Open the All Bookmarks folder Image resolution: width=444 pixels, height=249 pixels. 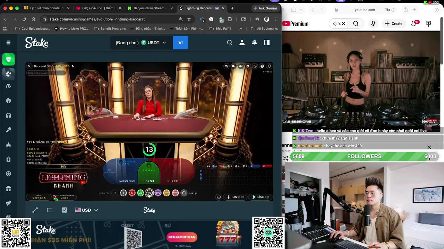tap(264, 29)
